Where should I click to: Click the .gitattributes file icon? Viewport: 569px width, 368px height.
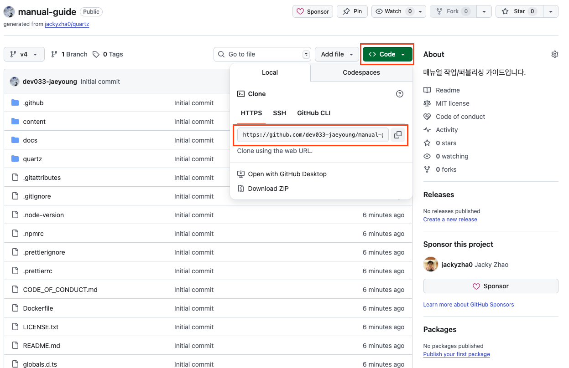click(15, 178)
